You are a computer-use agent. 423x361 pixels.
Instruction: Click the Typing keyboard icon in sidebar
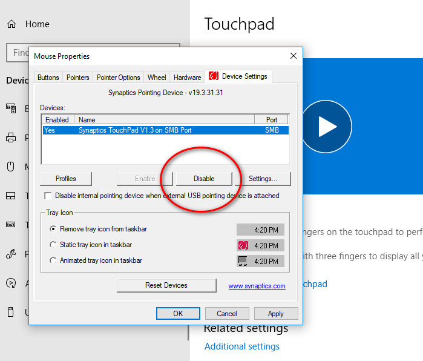tap(11, 225)
